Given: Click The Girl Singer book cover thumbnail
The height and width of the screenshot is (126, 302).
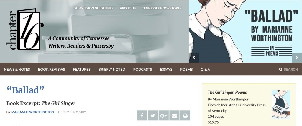Looking at the screenshot, I should tap(281, 104).
